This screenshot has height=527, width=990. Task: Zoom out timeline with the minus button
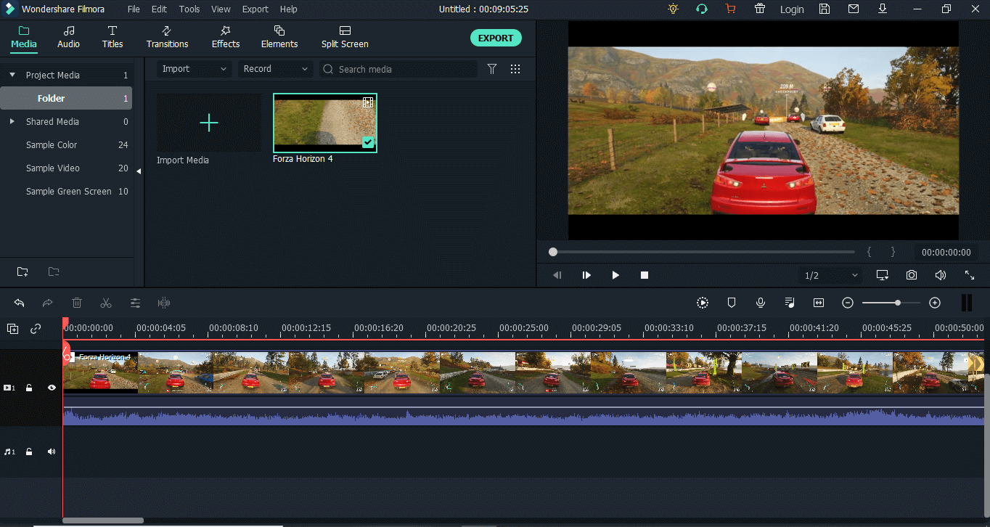[848, 303]
